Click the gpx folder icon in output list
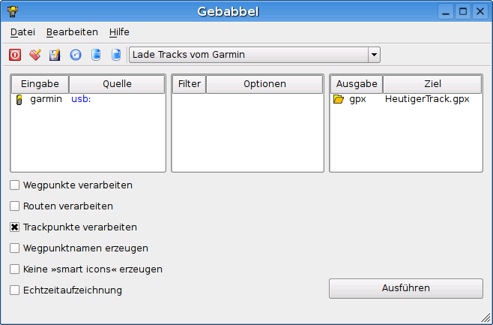 coord(339,99)
